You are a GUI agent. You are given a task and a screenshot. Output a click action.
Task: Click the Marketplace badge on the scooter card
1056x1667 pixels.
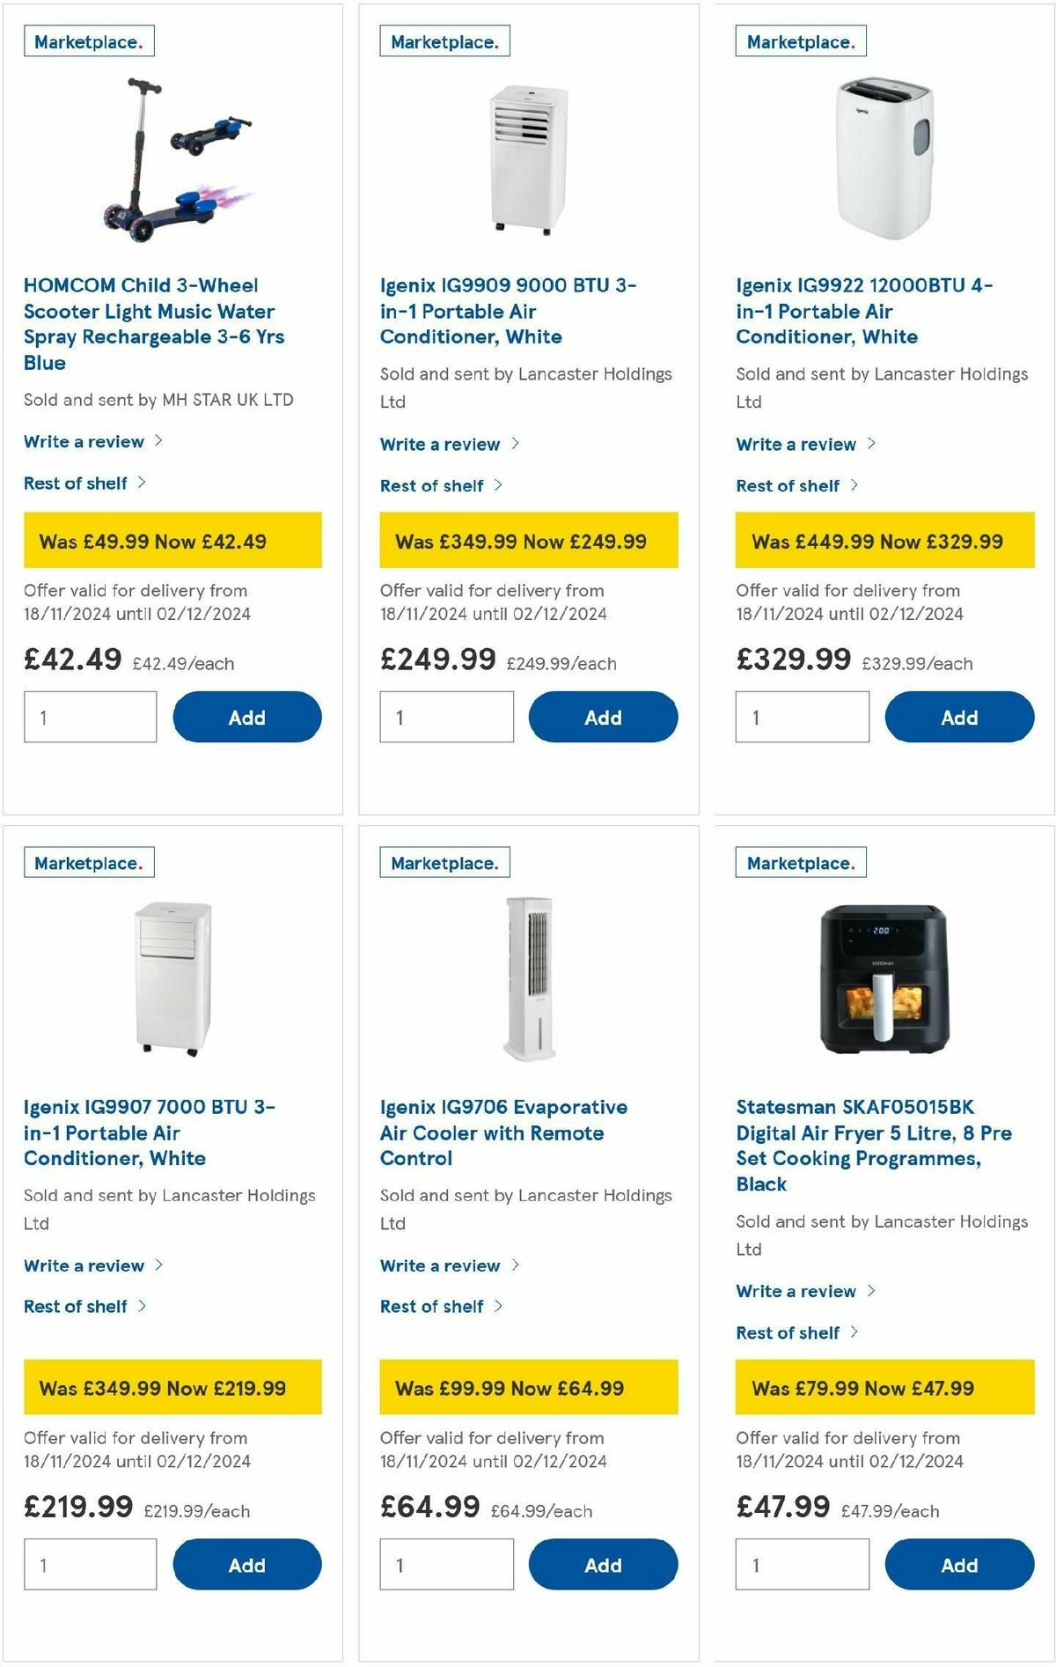[89, 41]
